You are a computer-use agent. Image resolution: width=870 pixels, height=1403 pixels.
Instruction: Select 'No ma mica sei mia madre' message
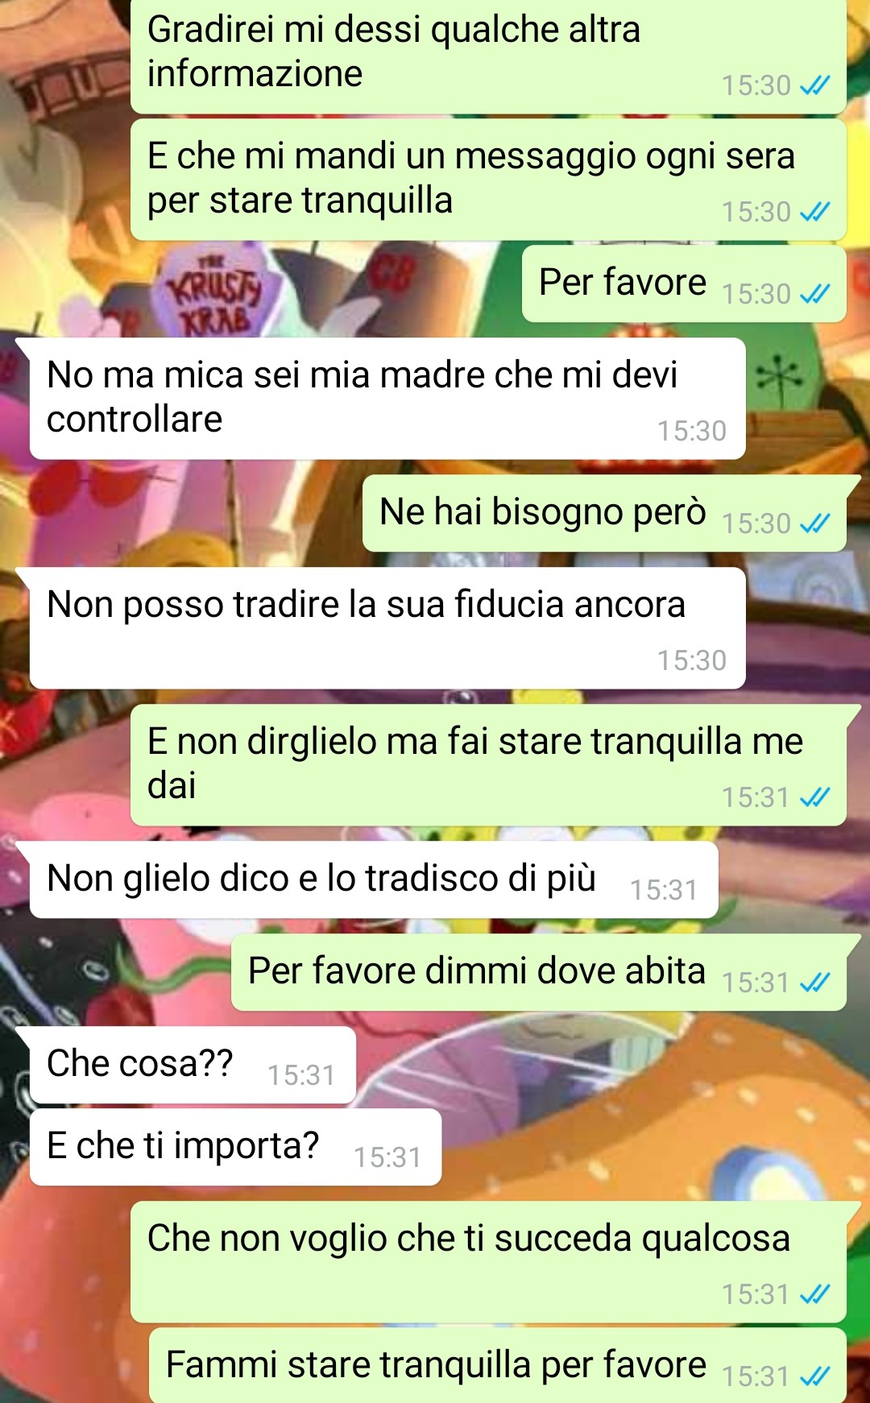click(387, 399)
